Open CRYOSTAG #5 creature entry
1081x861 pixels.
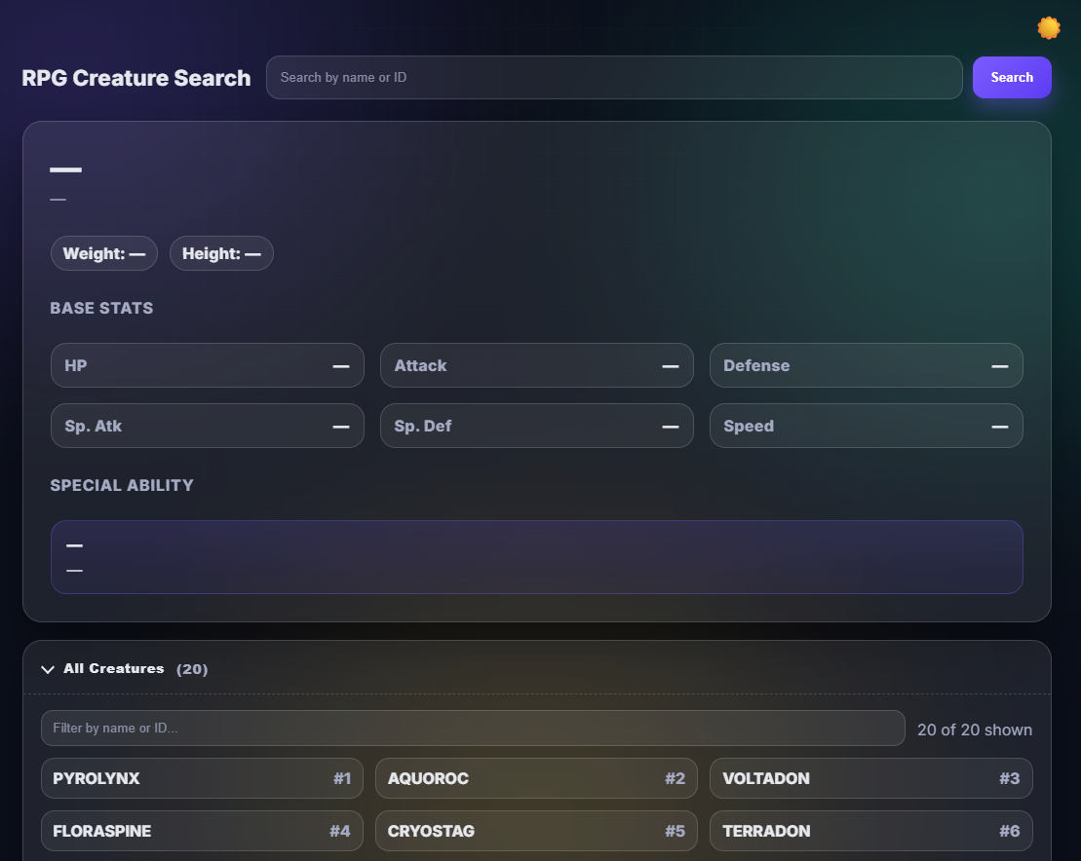(536, 831)
